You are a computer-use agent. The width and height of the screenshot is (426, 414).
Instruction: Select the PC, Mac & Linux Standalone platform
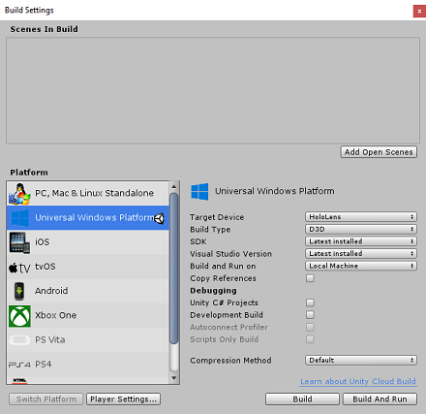pos(88,193)
